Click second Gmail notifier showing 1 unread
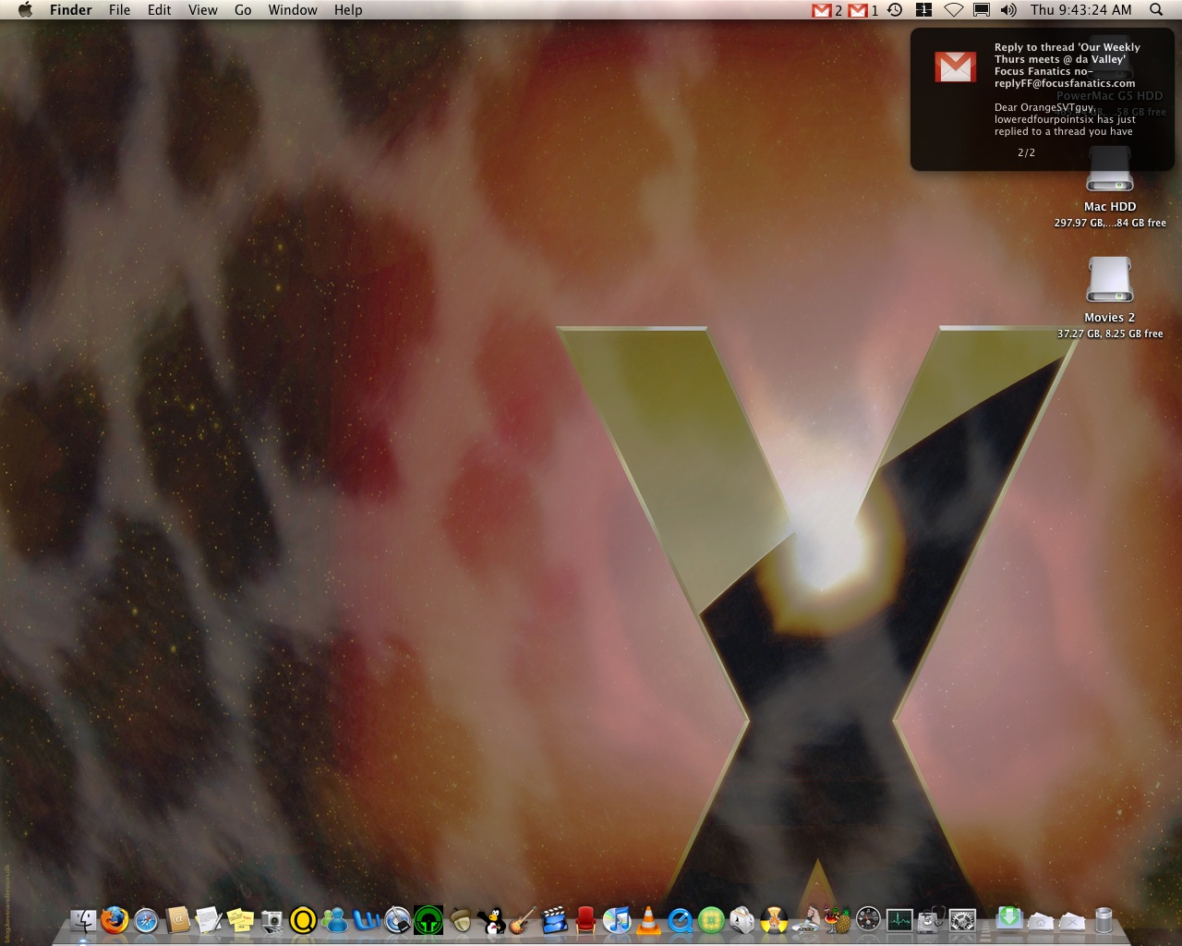 click(863, 10)
